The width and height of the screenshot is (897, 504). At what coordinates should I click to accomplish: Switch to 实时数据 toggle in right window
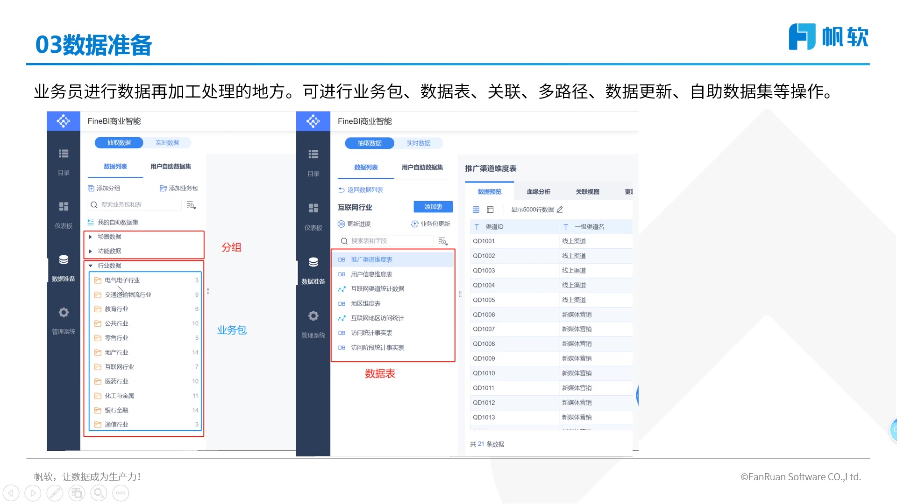coord(419,143)
